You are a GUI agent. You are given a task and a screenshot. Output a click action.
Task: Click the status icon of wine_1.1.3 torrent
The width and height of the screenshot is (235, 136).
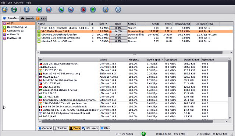(39, 28)
